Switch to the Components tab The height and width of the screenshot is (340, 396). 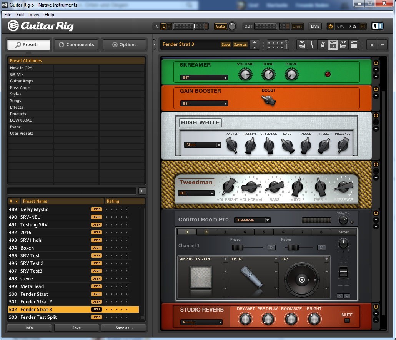tap(76, 45)
